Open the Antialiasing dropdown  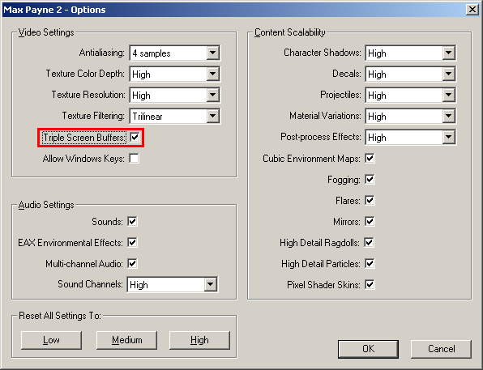(175, 53)
